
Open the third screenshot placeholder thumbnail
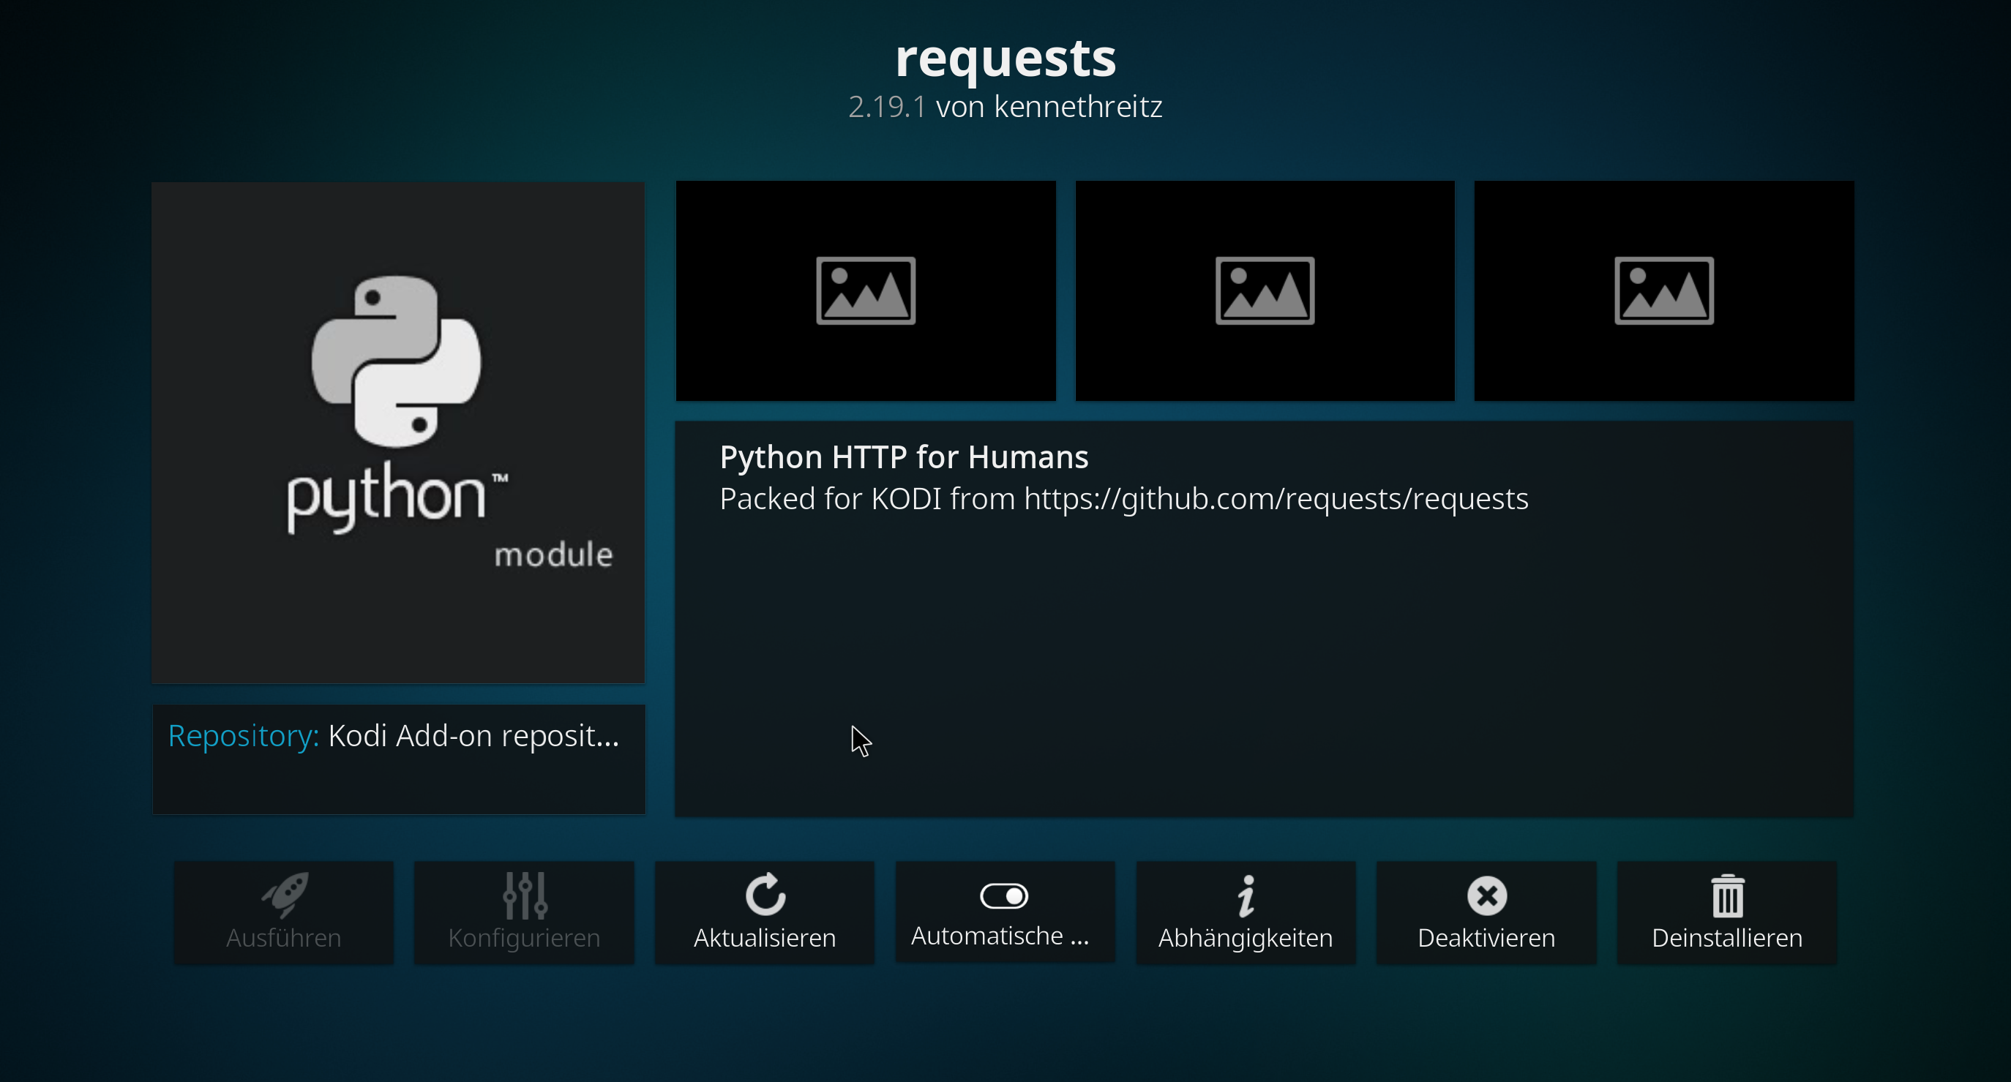1663,291
